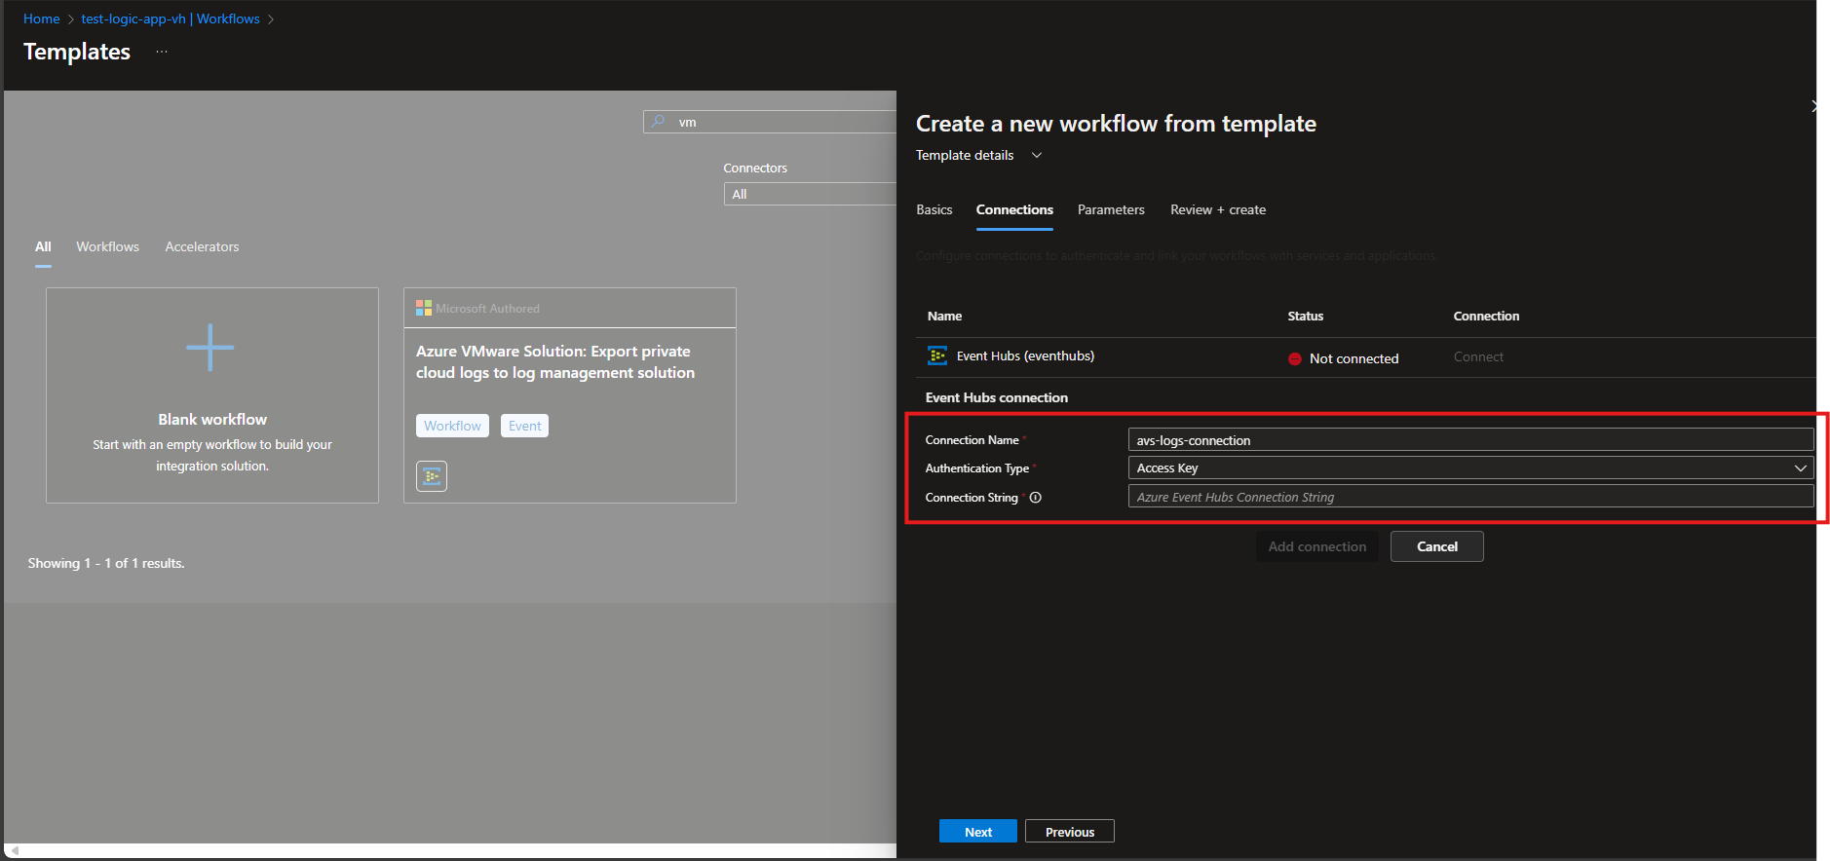Click the connector icon on the template card
Viewport: 1830px width, 861px height.
point(432,476)
